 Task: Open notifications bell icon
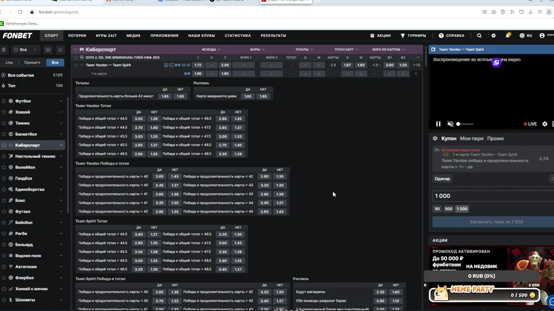point(508,35)
